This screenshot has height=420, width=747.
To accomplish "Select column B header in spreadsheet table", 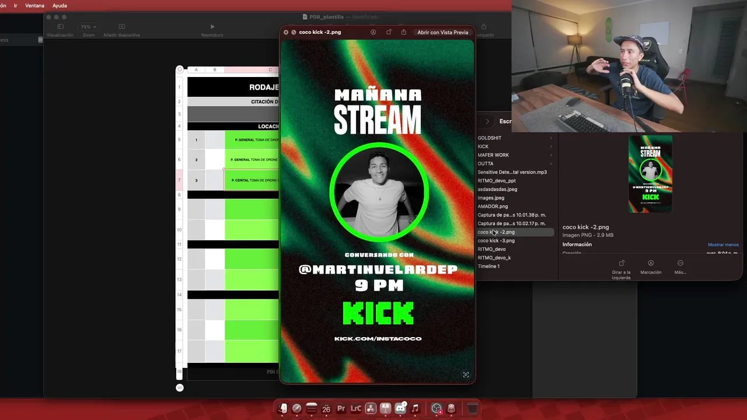I will tap(215, 69).
